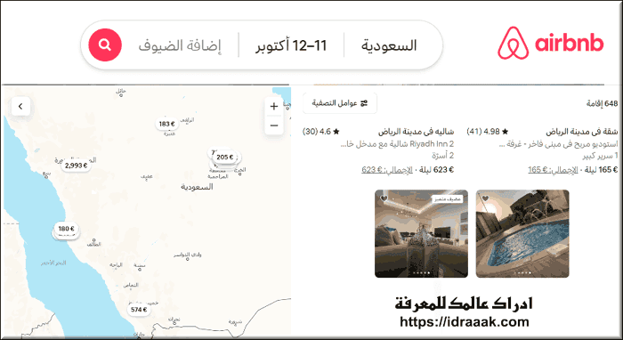Zoom in the map with plus icon

274,107
